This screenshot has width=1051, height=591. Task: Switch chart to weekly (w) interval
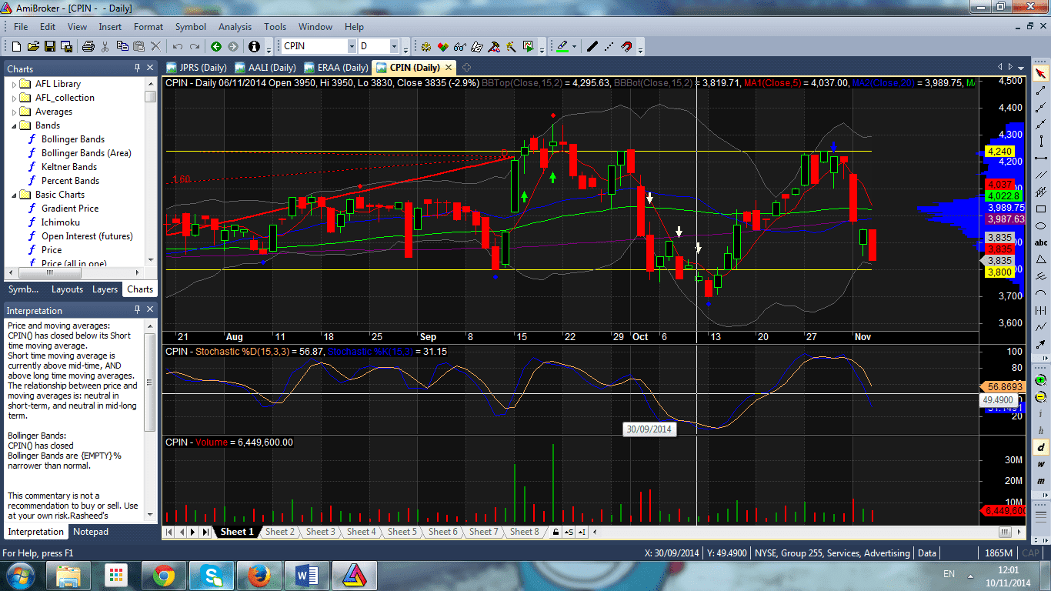1041,464
